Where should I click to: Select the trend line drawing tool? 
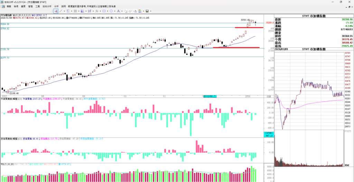(x=61, y=11)
